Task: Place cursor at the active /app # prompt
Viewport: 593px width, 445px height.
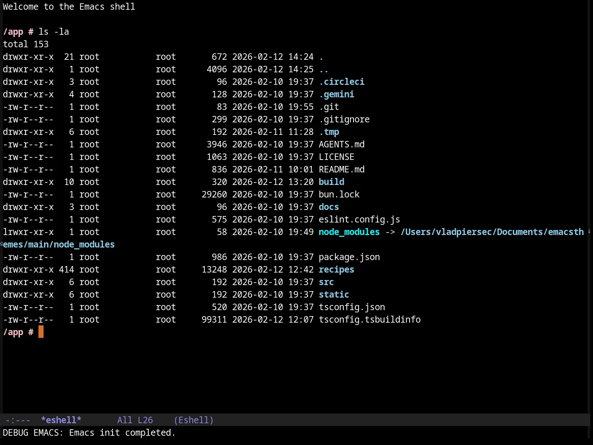Action: [x=41, y=332]
